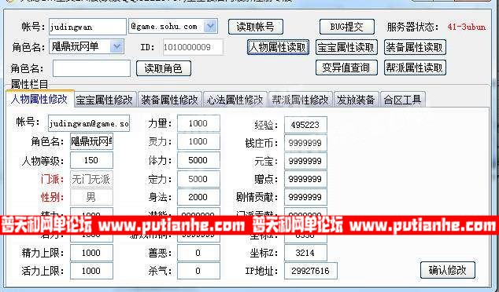499x292 pixels.
Task: Open the 发放装备 tab
Action: (x=356, y=100)
